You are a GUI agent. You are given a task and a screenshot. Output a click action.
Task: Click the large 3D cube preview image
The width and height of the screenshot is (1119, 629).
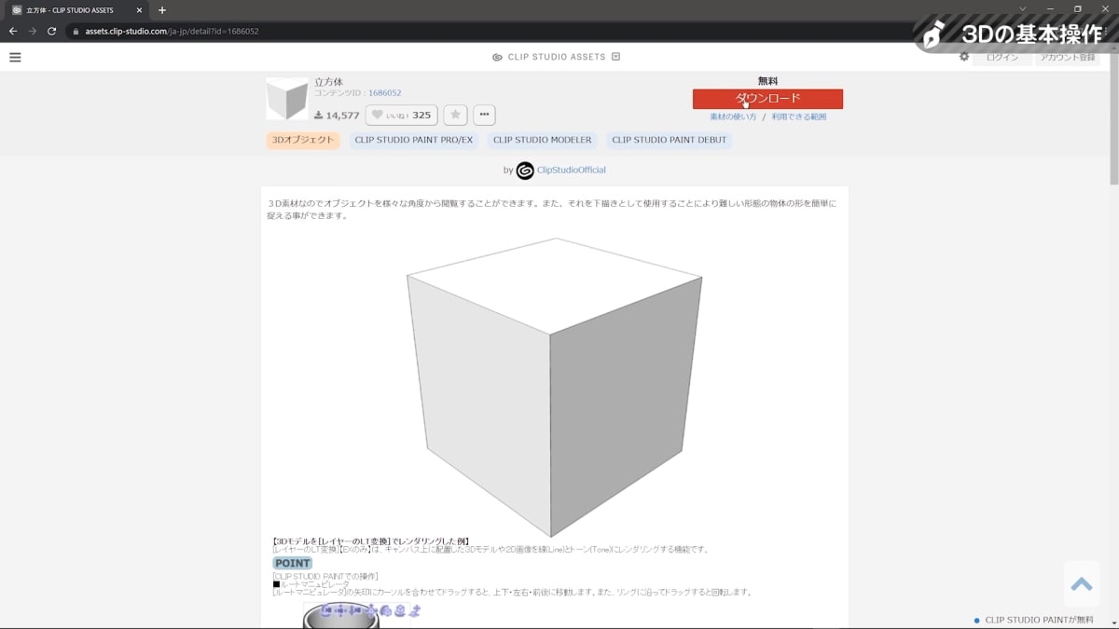555,387
